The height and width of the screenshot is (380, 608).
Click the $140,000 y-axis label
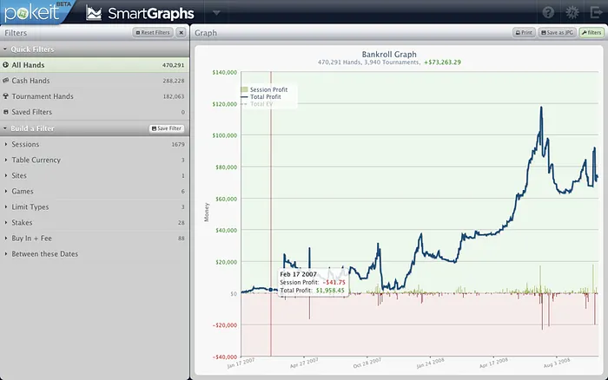(224, 72)
